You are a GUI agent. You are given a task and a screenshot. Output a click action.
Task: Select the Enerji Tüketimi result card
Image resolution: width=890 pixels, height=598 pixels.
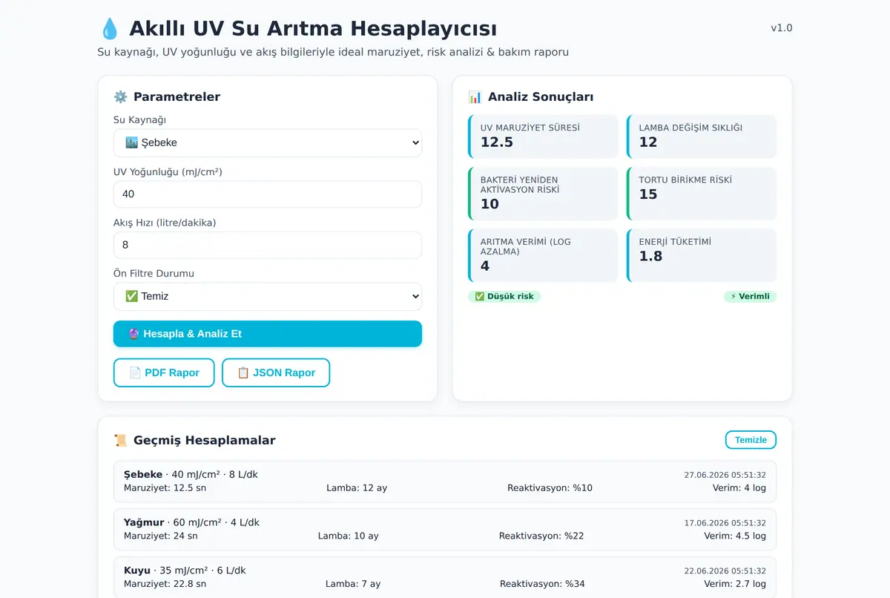pos(702,255)
